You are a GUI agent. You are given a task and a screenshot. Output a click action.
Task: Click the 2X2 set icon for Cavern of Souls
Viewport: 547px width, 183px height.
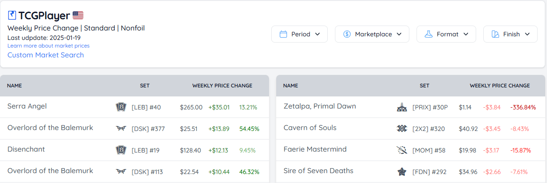[402, 129]
